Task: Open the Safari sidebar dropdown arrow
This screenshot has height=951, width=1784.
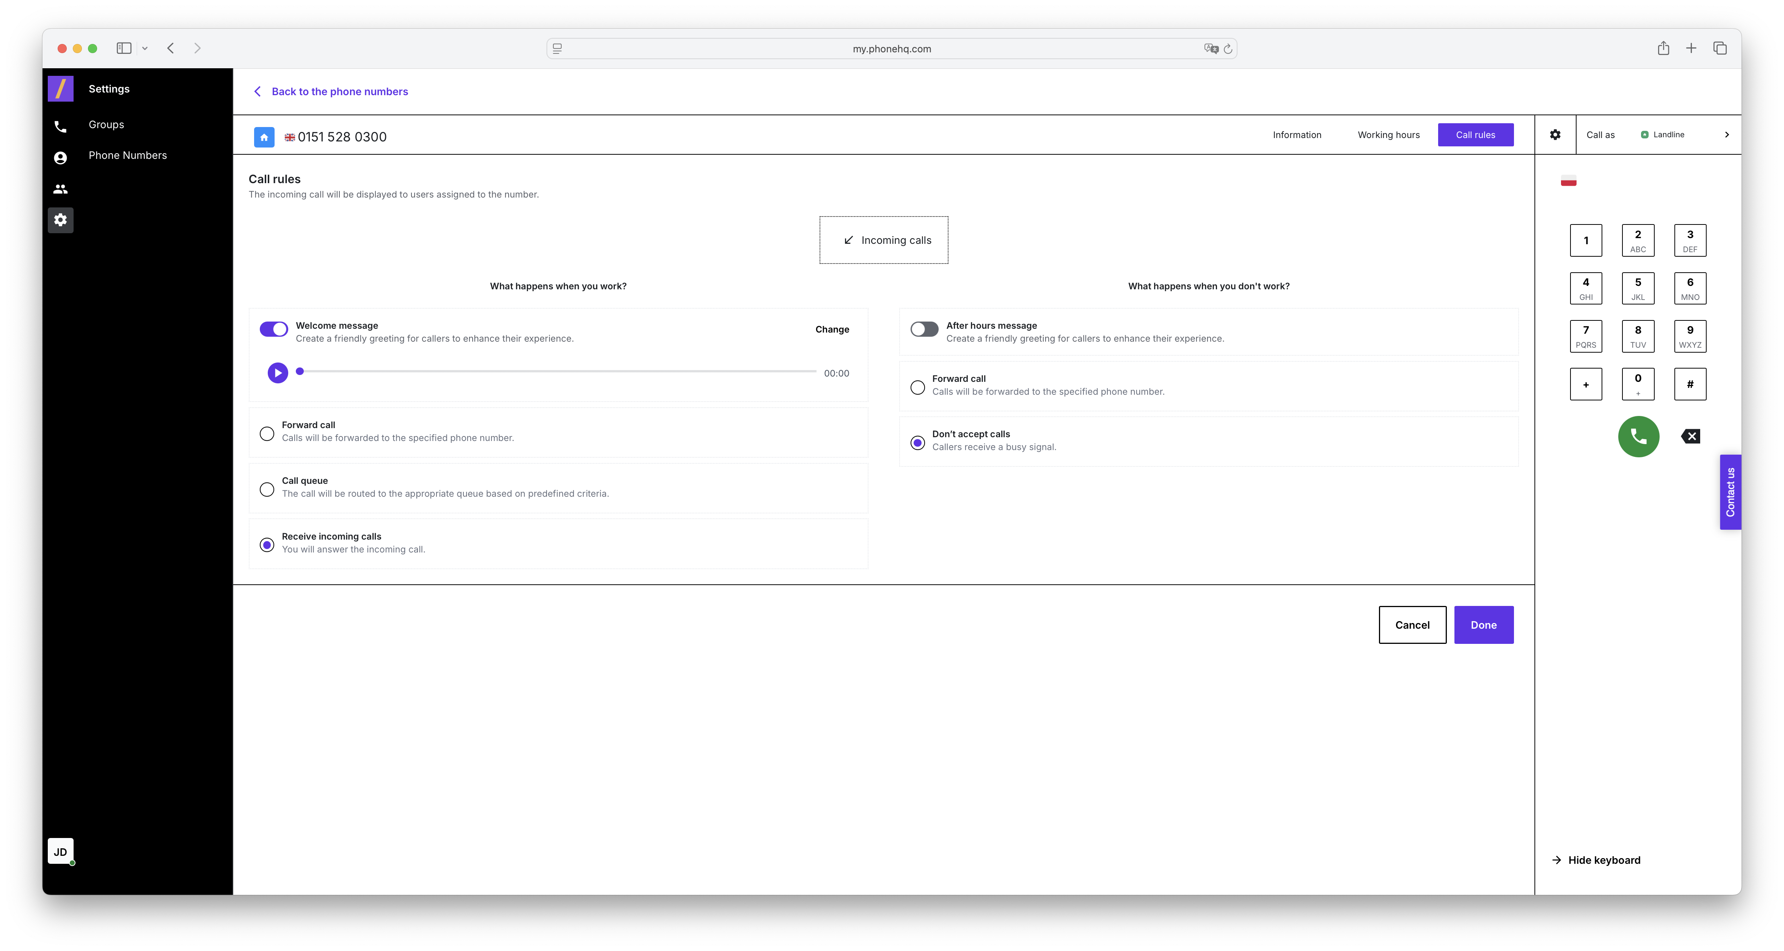Action: click(x=145, y=49)
